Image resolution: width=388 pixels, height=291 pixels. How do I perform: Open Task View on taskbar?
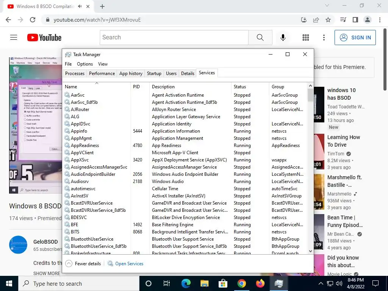coord(167,283)
